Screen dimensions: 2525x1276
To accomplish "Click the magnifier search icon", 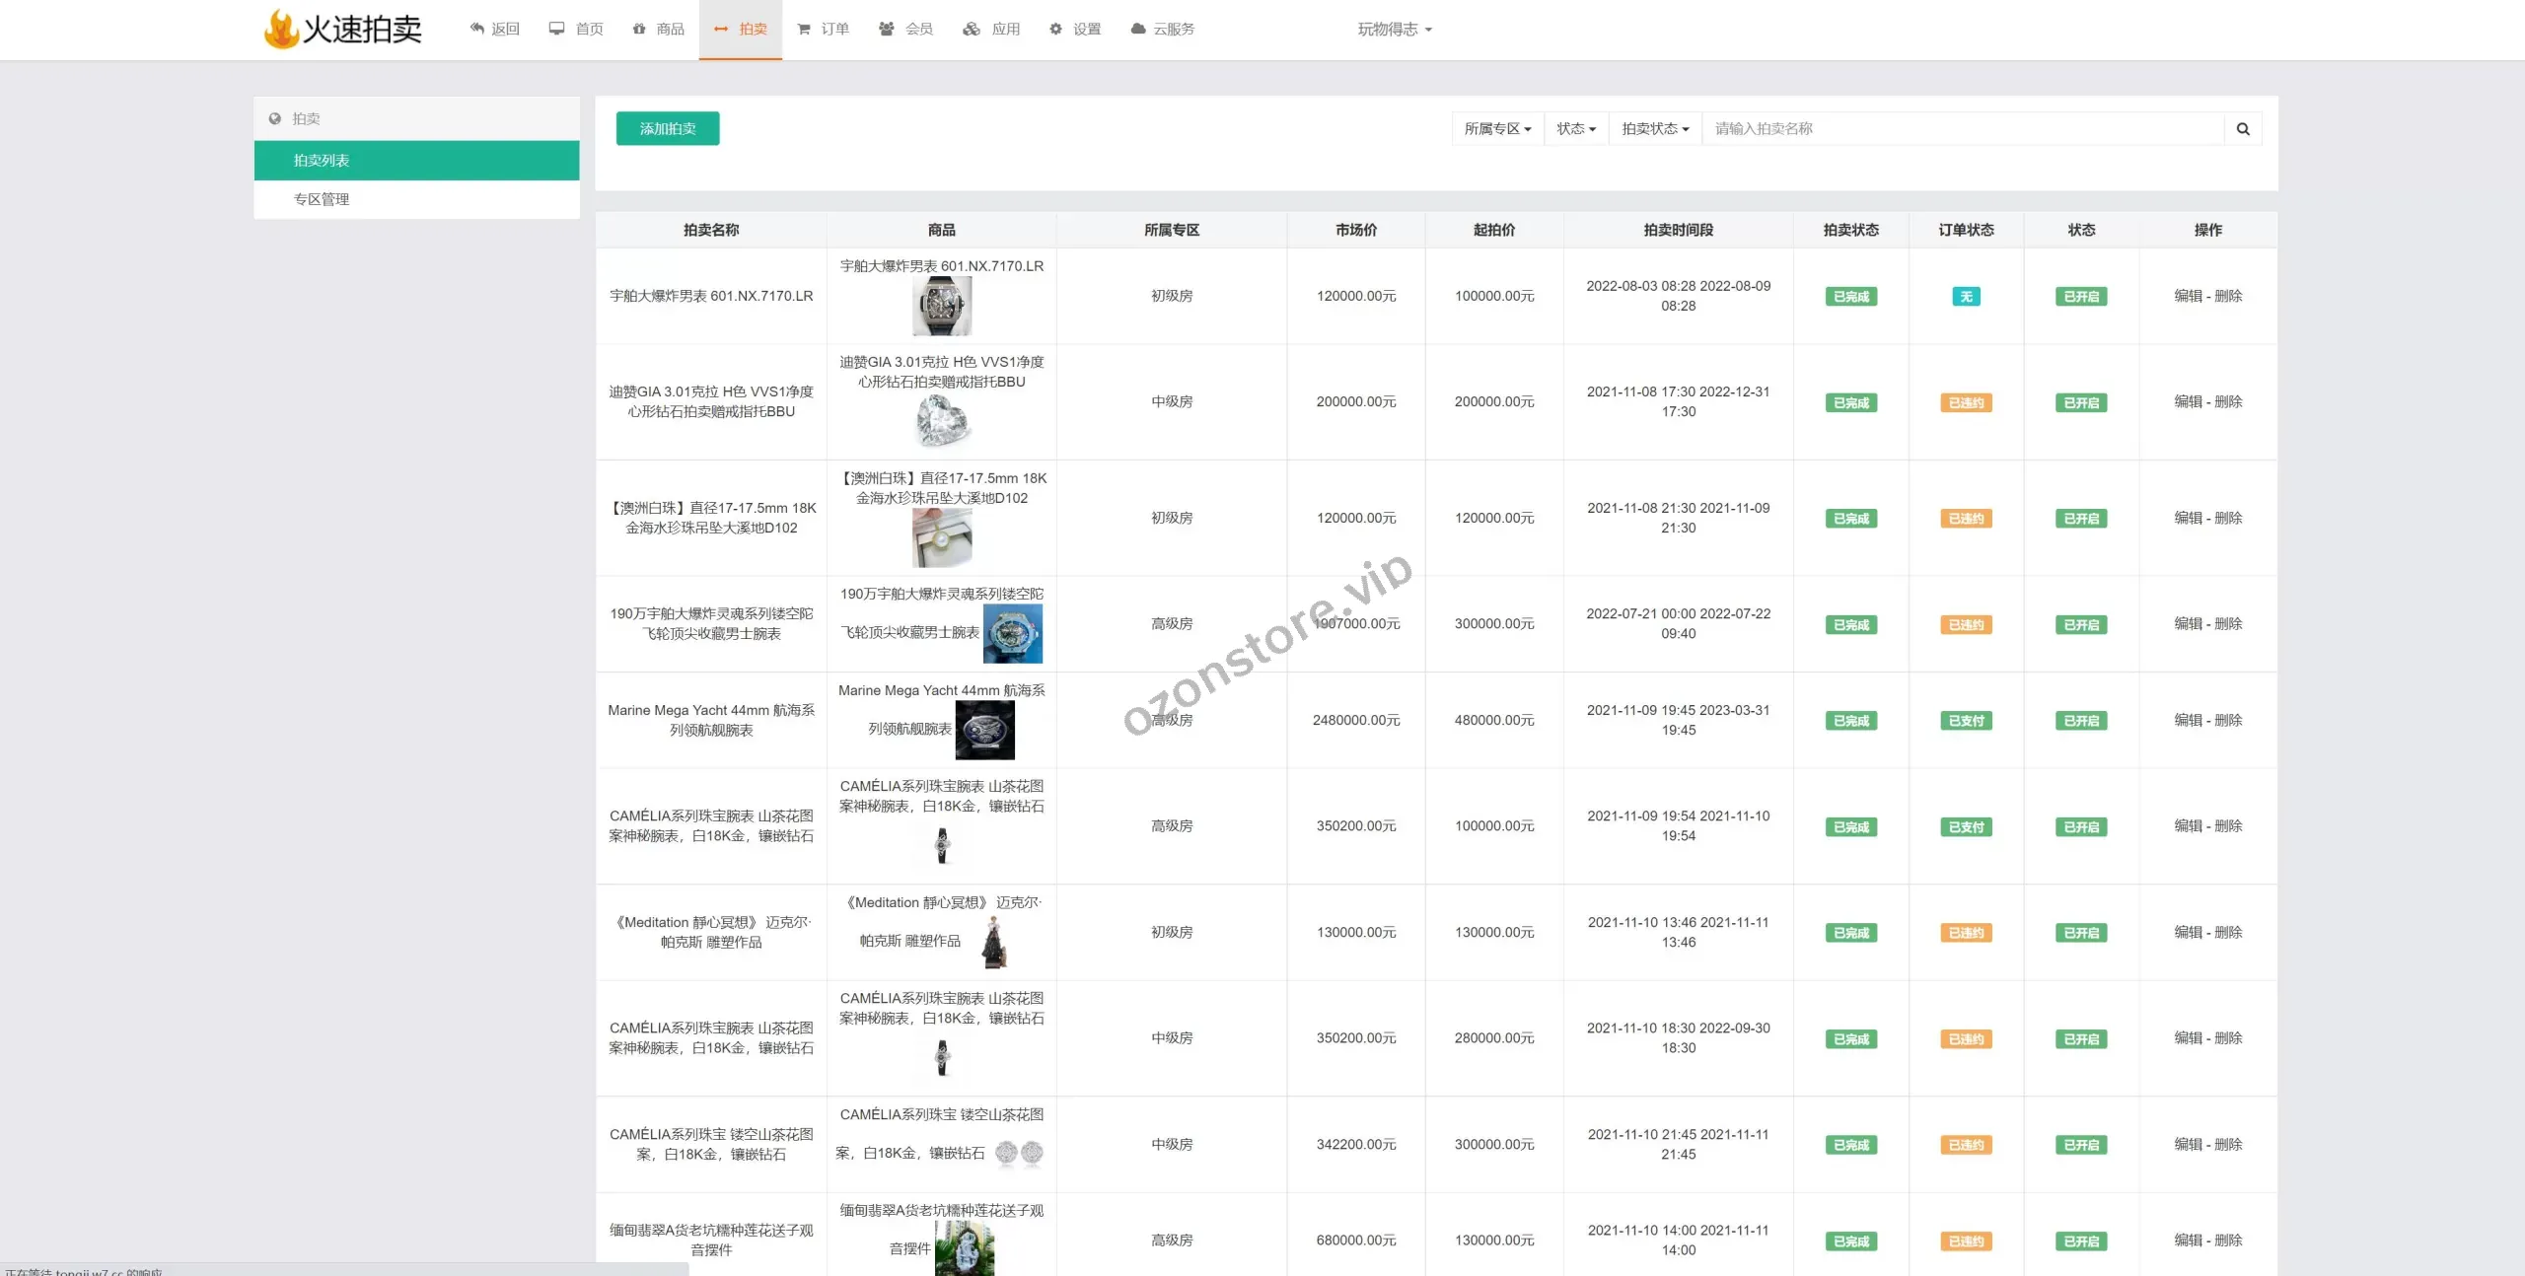I will [x=2242, y=129].
